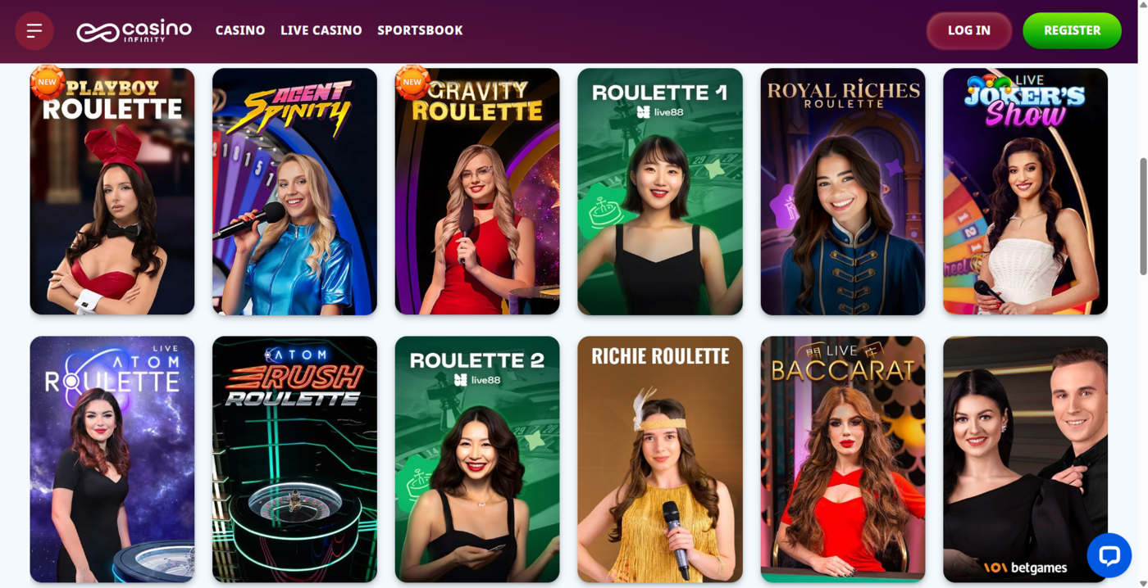The height and width of the screenshot is (588, 1148).
Task: Click the page vertical scrollbar thumb
Action: (1143, 216)
